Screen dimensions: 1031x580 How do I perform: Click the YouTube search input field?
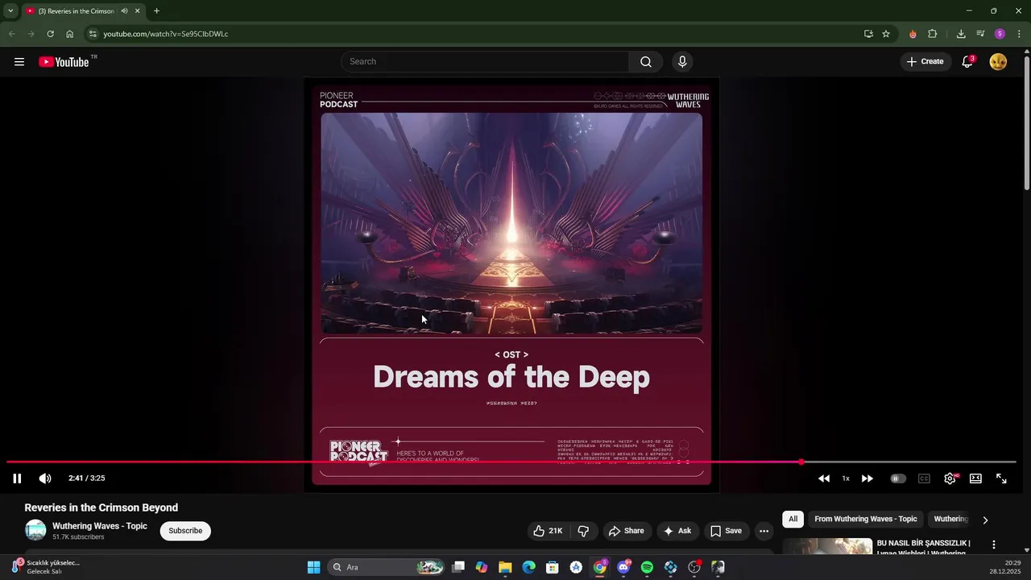pos(486,62)
